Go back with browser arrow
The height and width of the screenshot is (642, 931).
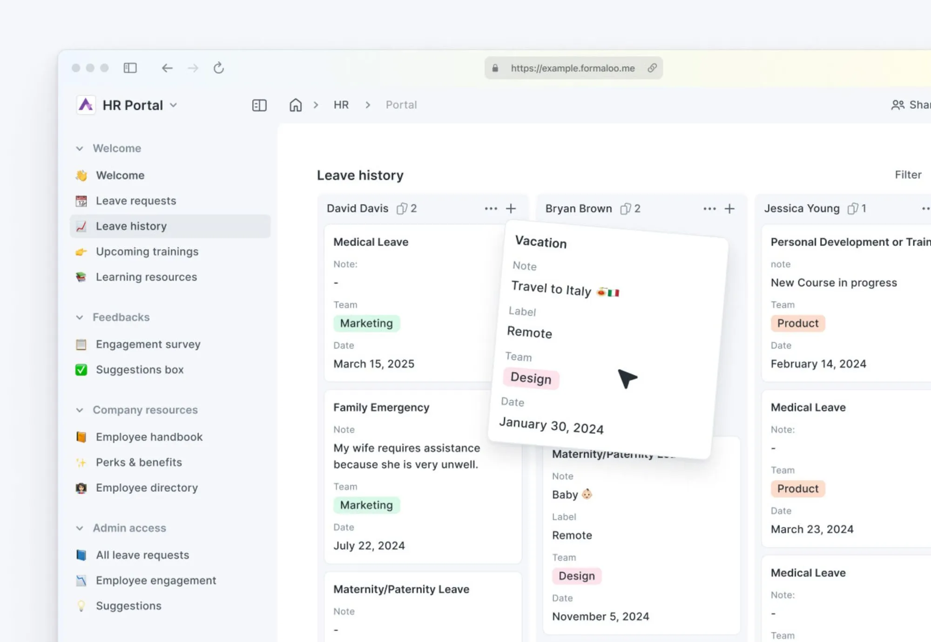point(167,68)
